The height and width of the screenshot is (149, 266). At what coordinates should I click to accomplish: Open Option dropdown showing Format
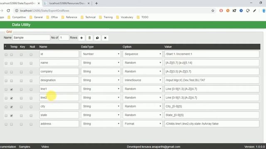click(x=143, y=124)
